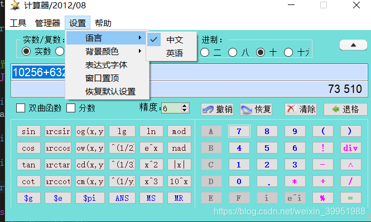The height and width of the screenshot is (222, 371).
Task: Click the e^x function key
Action: tap(151, 148)
